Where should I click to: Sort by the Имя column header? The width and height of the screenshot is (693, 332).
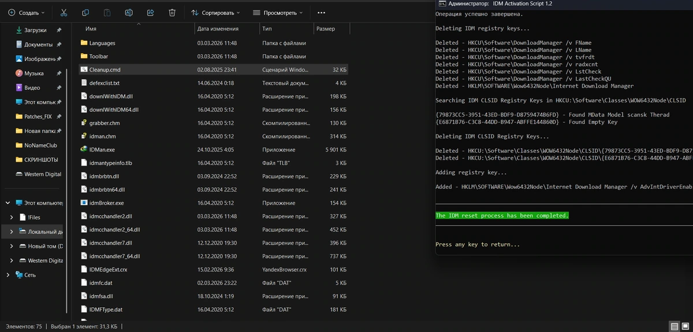pos(137,28)
